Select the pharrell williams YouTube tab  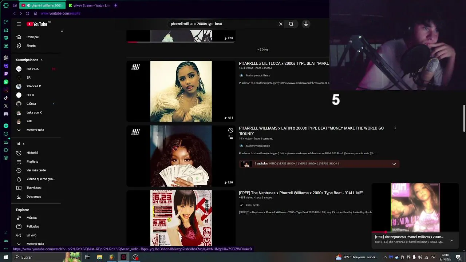[x=43, y=5]
